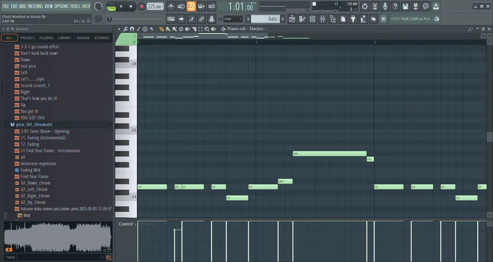Select the piano roll Delete tool
Viewport: 493px width, 262px height.
click(x=181, y=29)
